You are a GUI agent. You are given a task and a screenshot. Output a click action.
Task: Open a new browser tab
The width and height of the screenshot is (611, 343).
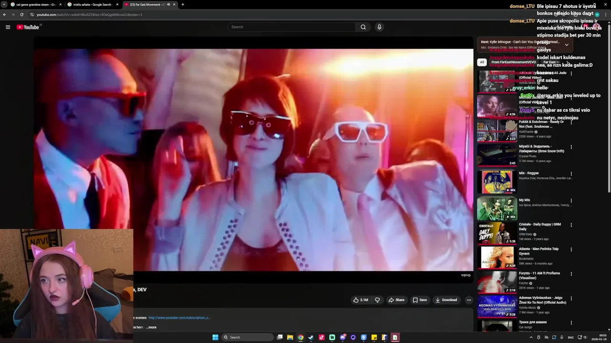pyautogui.click(x=182, y=4)
